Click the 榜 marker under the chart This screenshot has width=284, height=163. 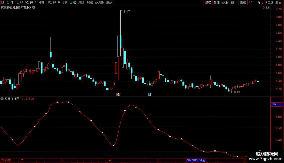pos(118,95)
